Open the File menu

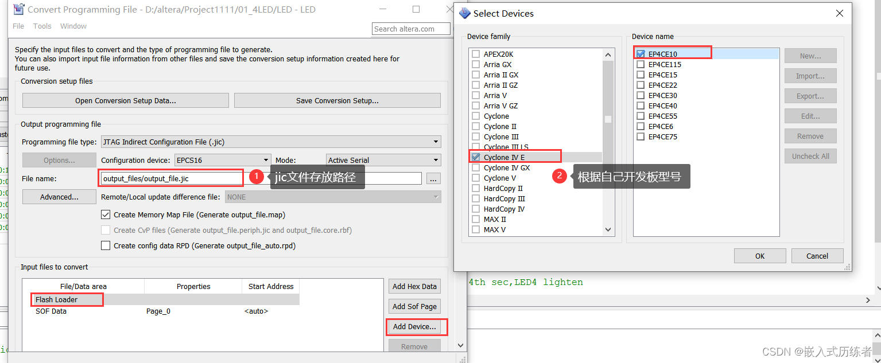(18, 26)
